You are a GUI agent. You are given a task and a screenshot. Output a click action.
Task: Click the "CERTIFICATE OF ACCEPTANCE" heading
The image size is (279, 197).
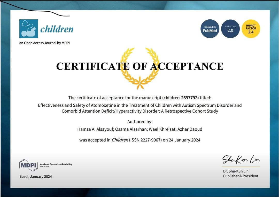(x=140, y=66)
